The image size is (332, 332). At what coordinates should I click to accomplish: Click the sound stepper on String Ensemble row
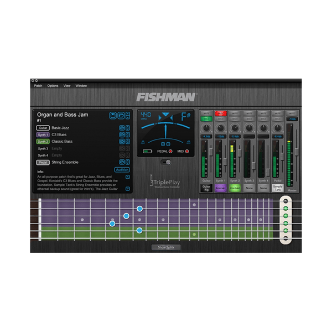coord(128,162)
